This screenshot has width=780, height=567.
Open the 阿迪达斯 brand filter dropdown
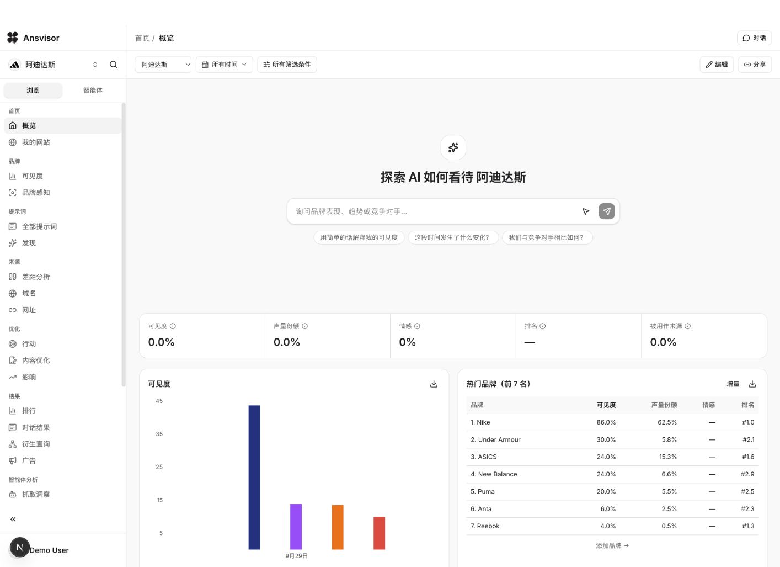[163, 65]
